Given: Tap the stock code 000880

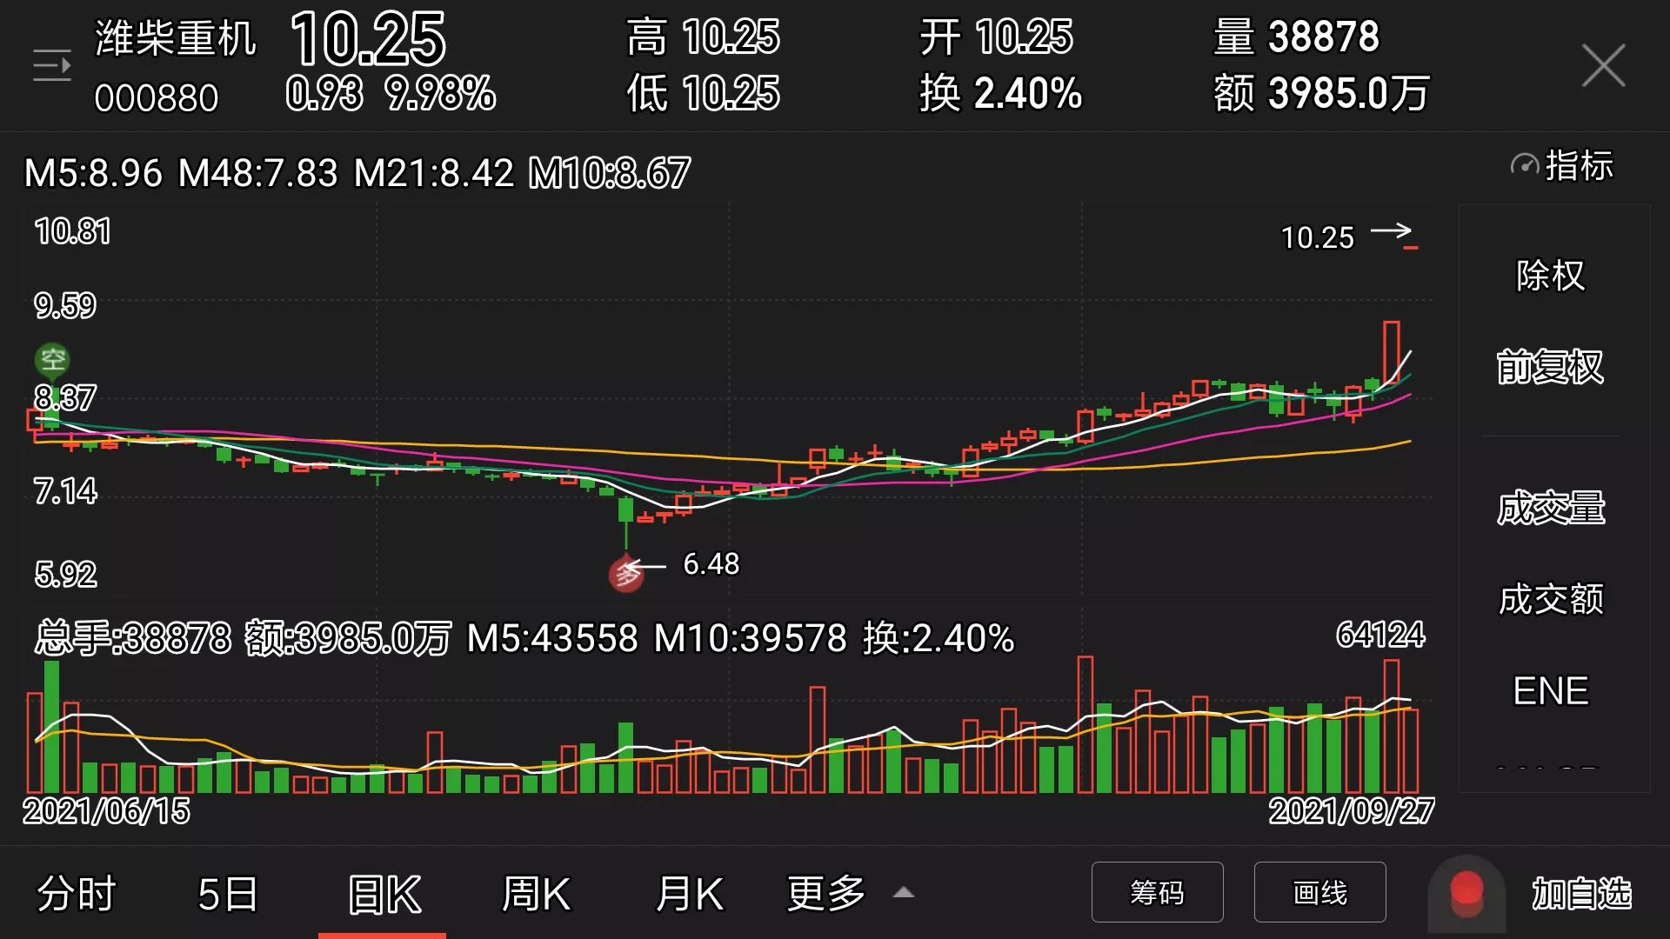Looking at the screenshot, I should tap(157, 98).
